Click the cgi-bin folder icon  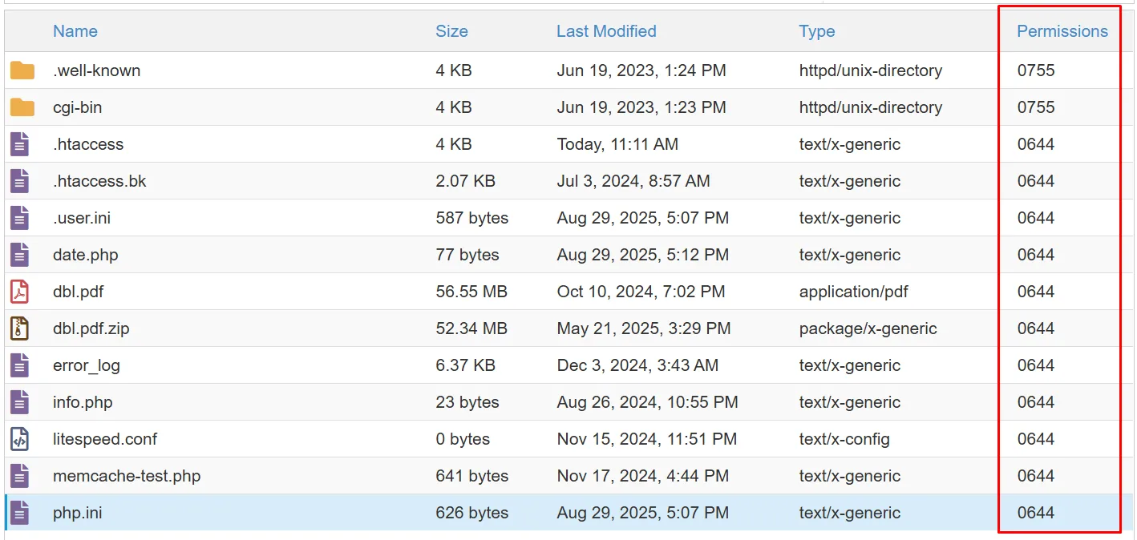[x=22, y=107]
